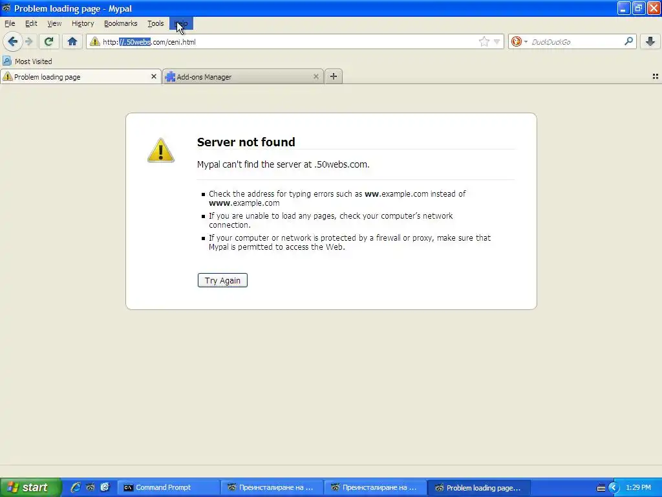The image size is (662, 497).
Task: Click the third quick launch icon
Action: [x=105, y=487]
